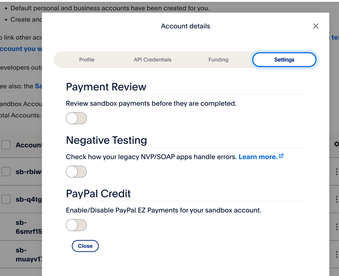Click the Account details title
This screenshot has height=276, width=339.
(186, 26)
